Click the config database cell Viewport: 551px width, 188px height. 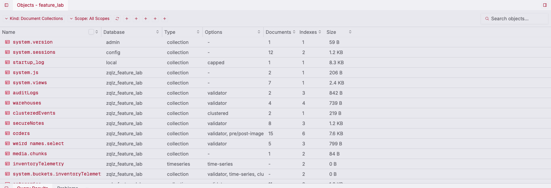113,52
